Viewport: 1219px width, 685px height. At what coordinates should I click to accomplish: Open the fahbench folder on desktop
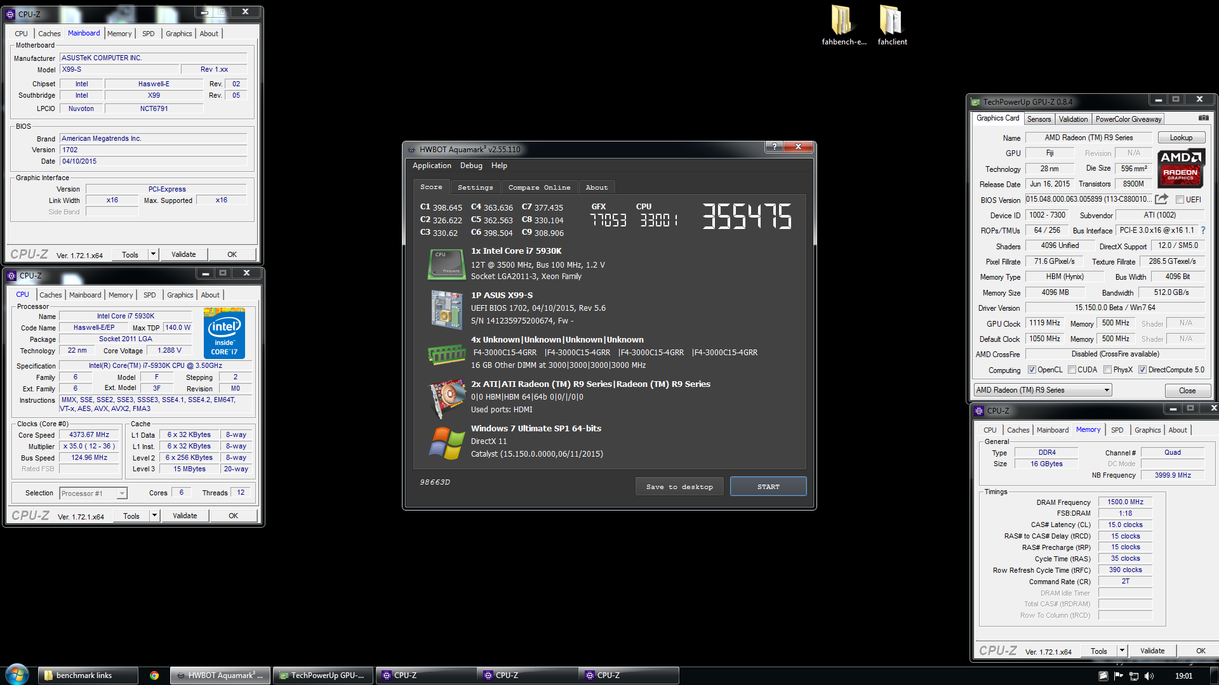coord(843,25)
